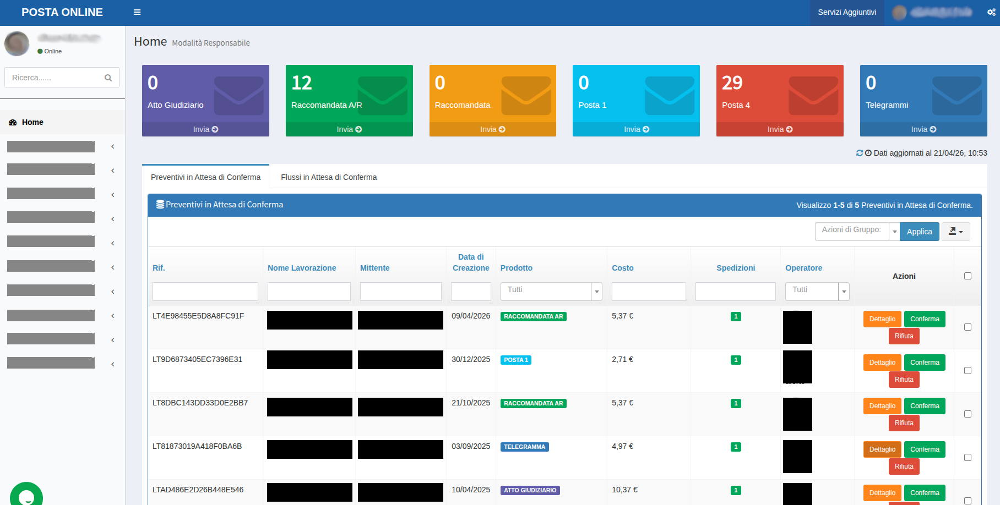Confirm quote LT81873019A418F0BA6B with Conferma
1000x505 pixels.
[x=925, y=449]
